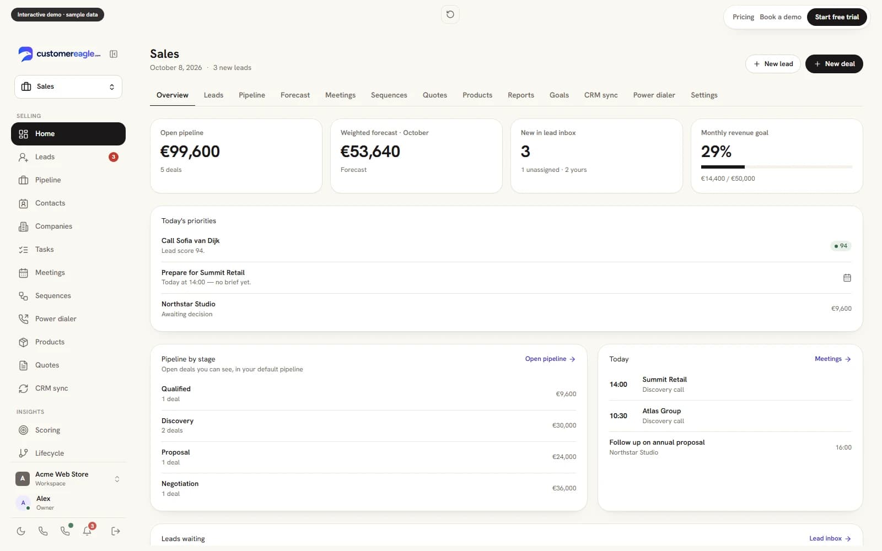Image resolution: width=882 pixels, height=551 pixels.
Task: Click the monthly revenue goal progress bar
Action: tap(777, 167)
